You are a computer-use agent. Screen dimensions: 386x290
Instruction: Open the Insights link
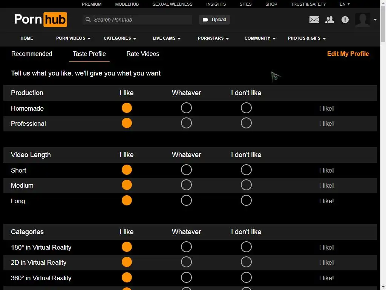216,4
